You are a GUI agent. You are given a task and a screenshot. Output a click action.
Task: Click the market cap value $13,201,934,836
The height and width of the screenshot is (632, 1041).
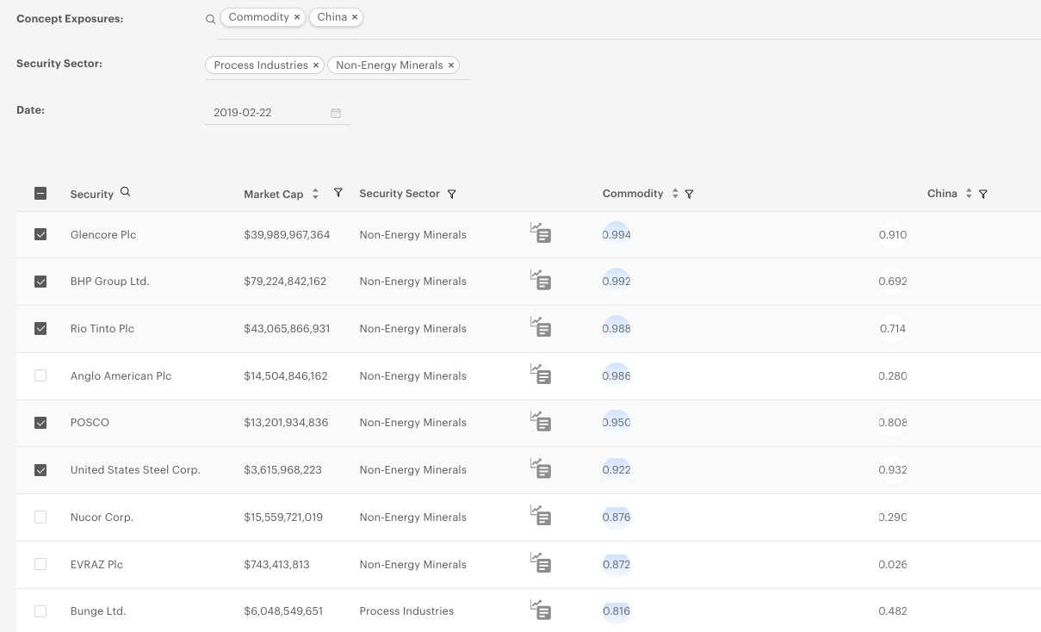(286, 423)
